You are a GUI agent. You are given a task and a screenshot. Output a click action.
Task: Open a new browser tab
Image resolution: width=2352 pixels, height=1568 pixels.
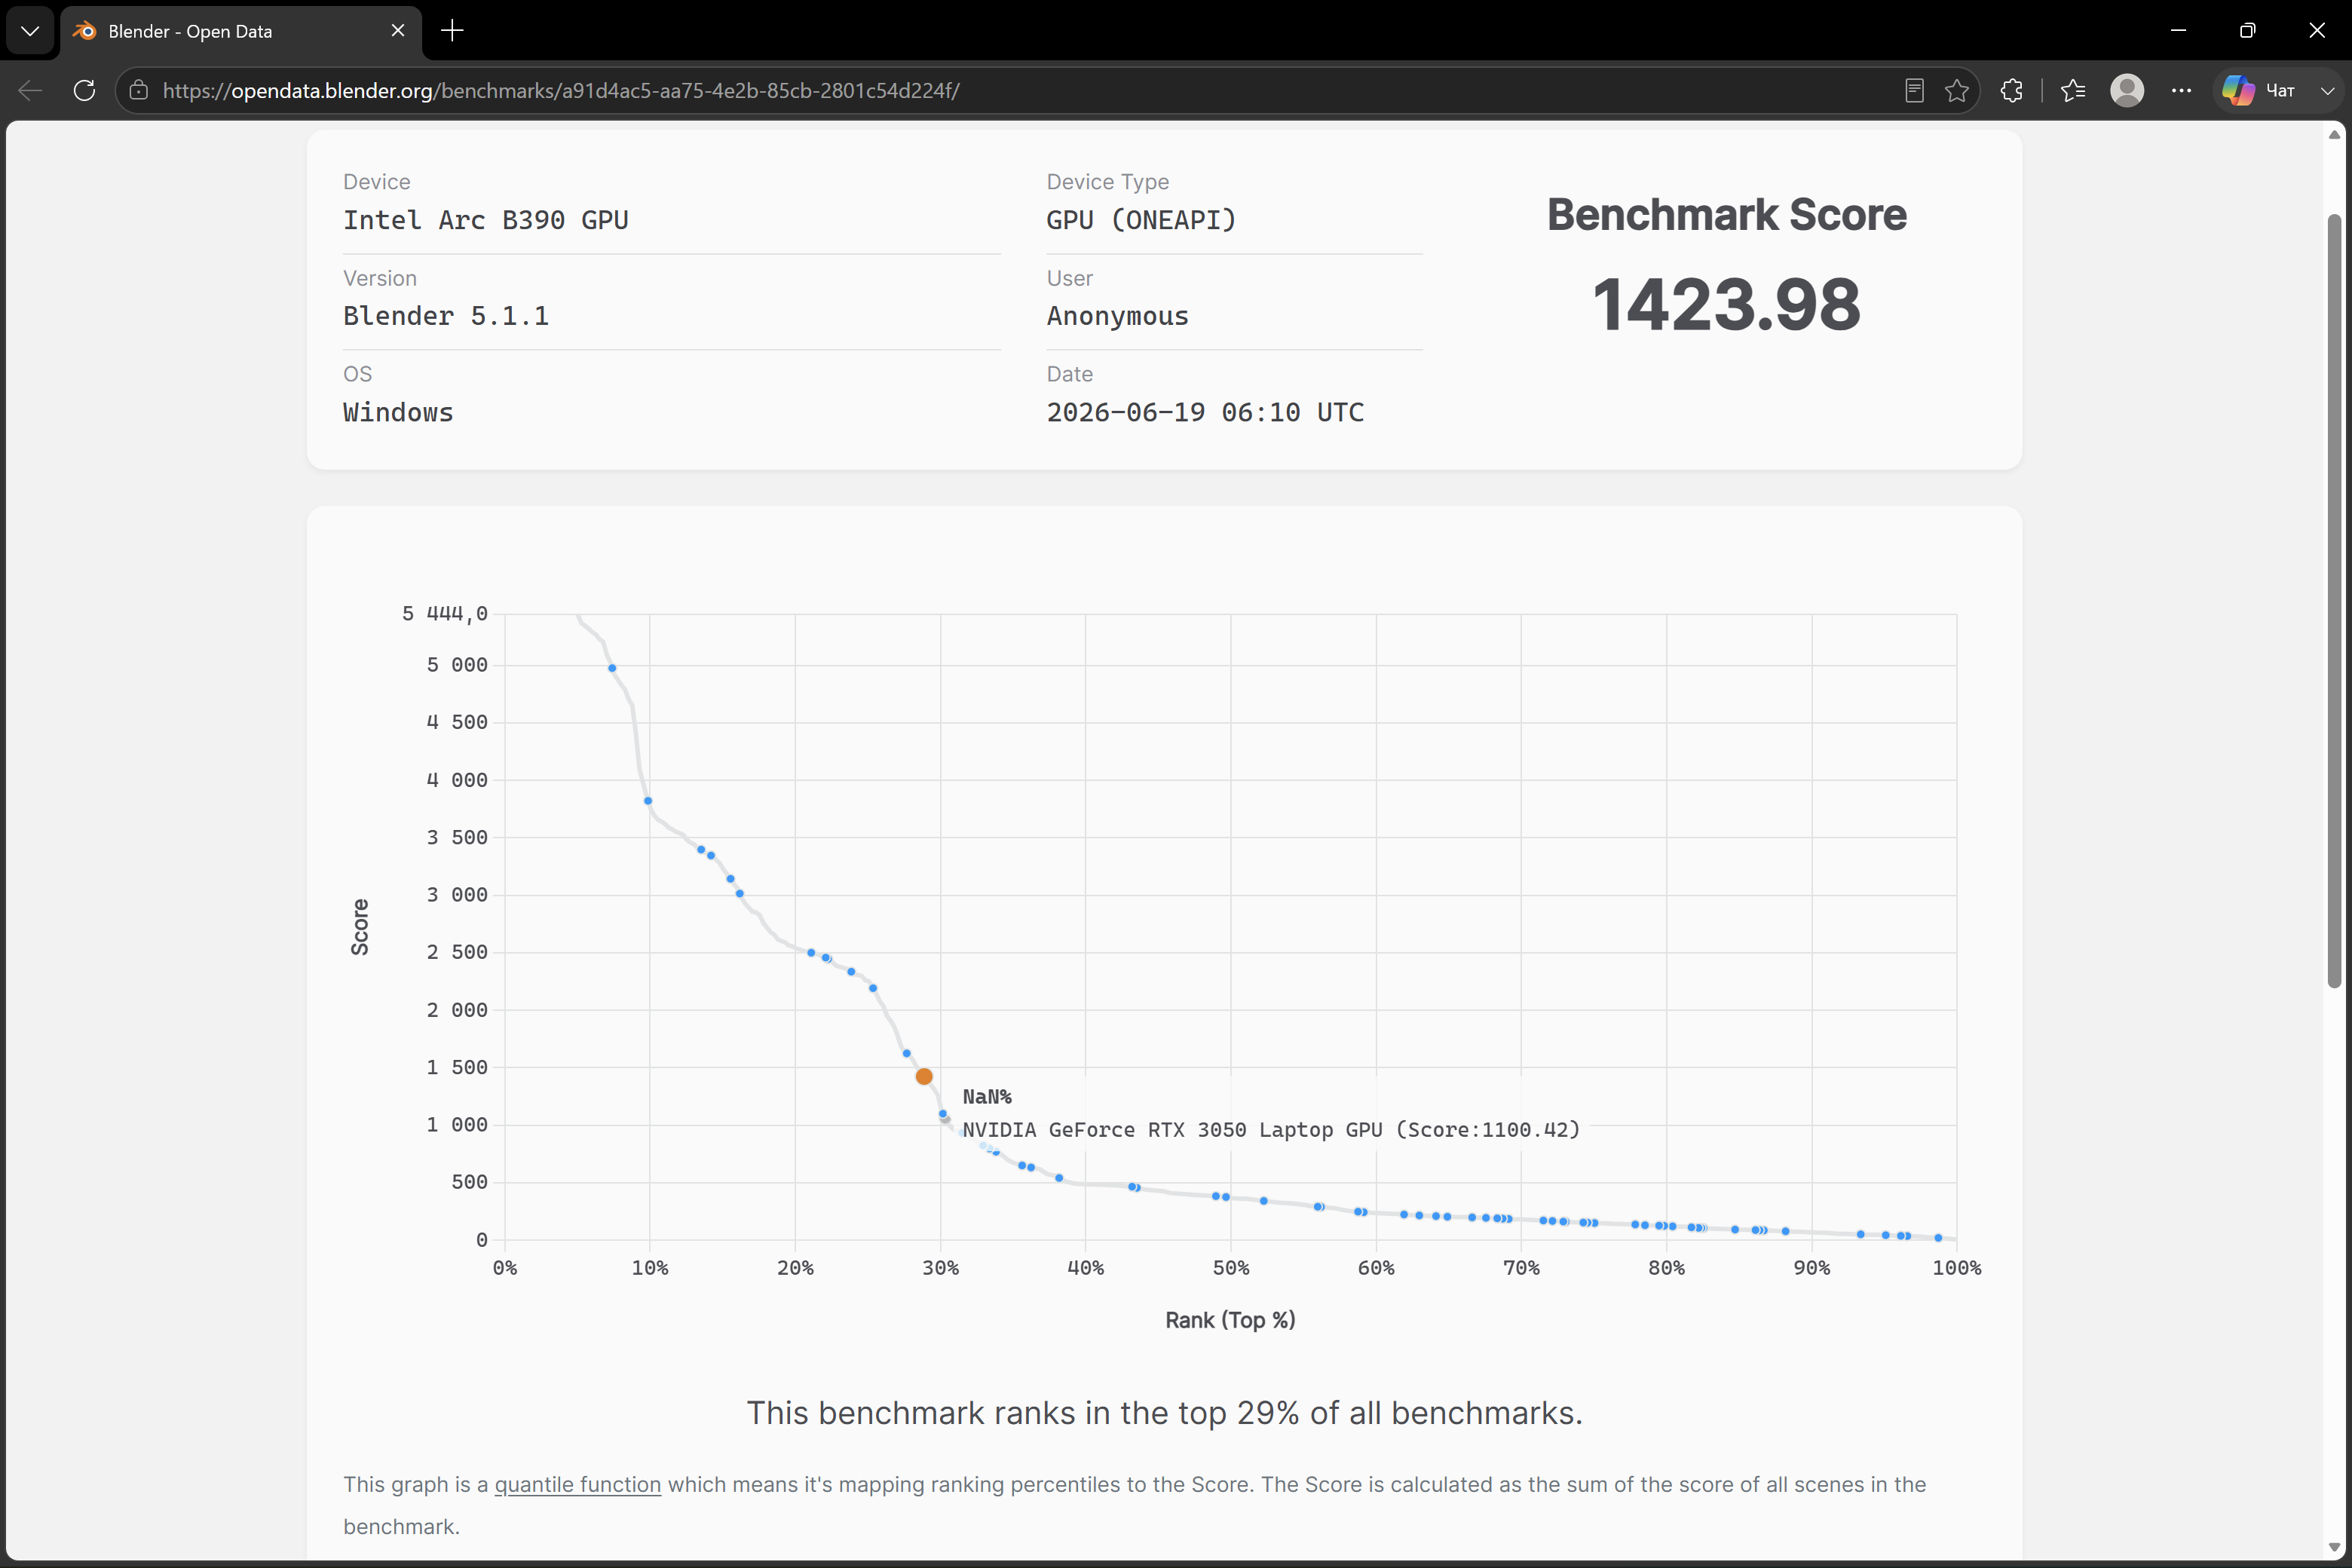pyautogui.click(x=452, y=31)
